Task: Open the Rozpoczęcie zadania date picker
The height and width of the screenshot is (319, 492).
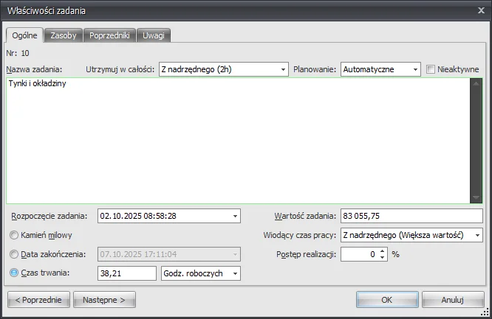Action: point(236,216)
